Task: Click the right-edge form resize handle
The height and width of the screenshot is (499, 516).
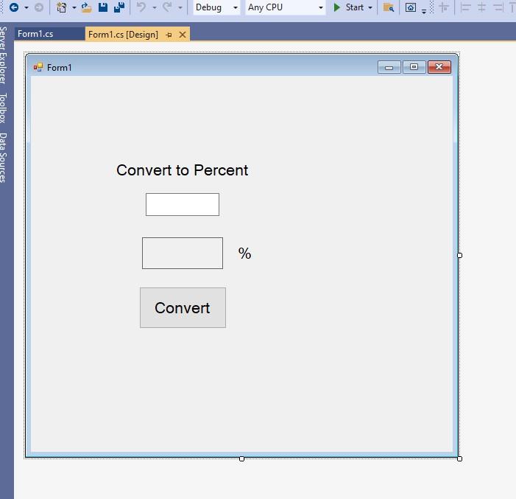Action: [460, 256]
